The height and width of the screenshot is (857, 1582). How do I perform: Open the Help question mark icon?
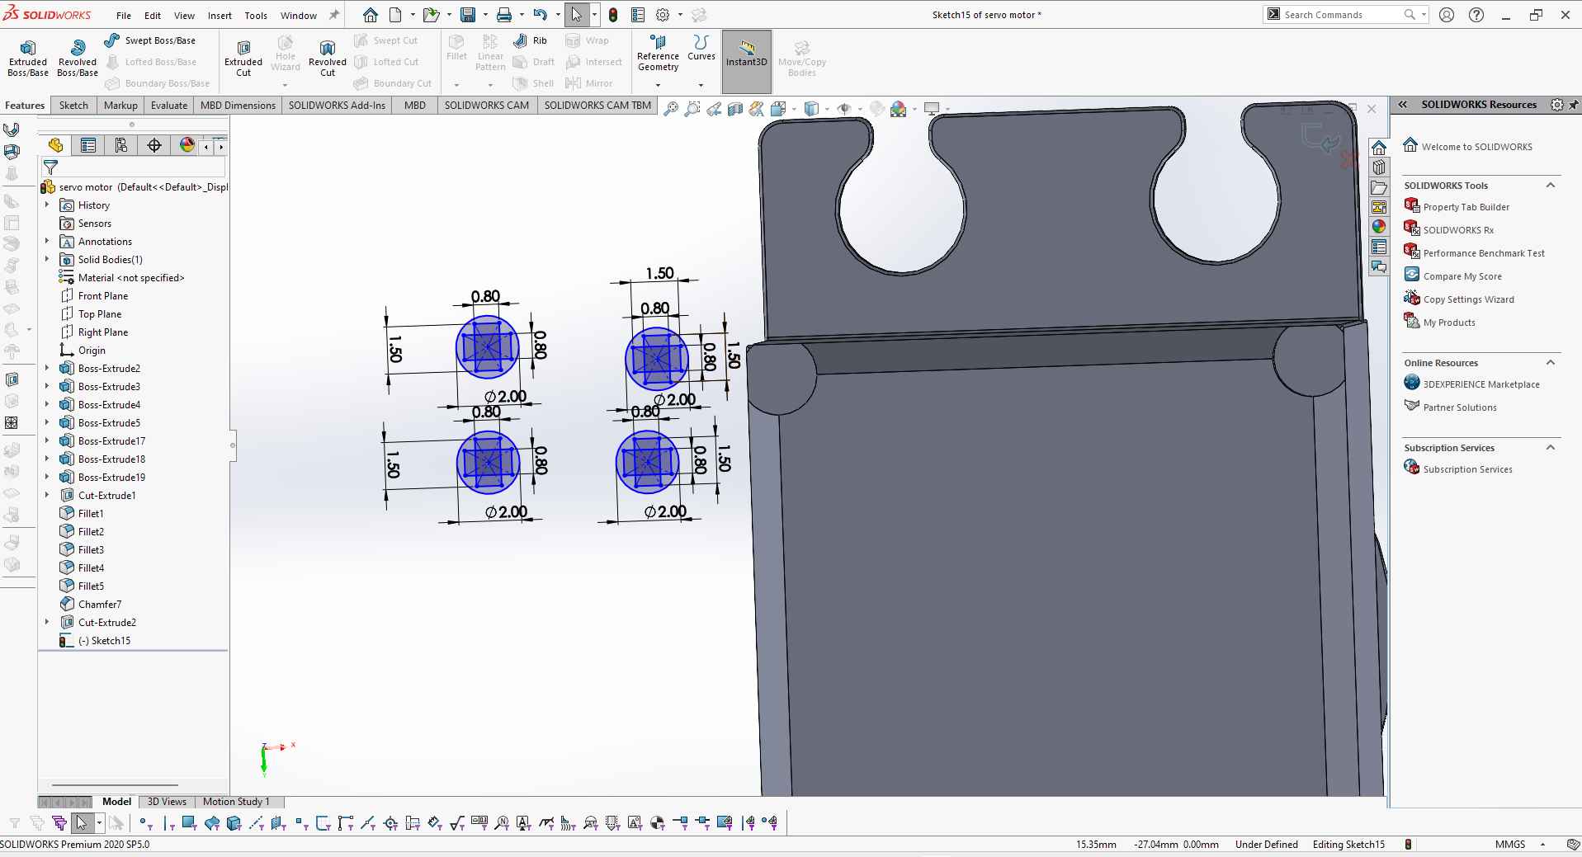pos(1477,15)
